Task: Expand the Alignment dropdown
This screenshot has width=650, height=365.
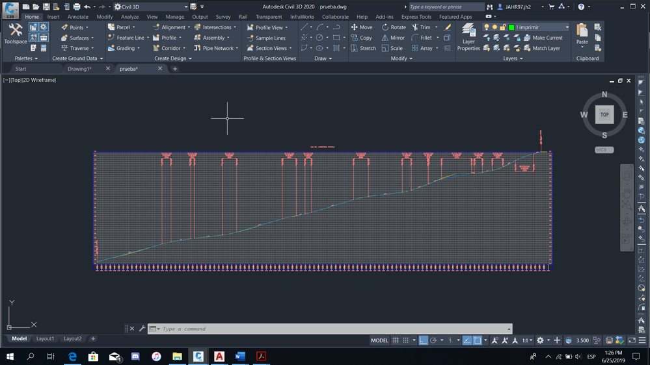Action: pyautogui.click(x=189, y=27)
